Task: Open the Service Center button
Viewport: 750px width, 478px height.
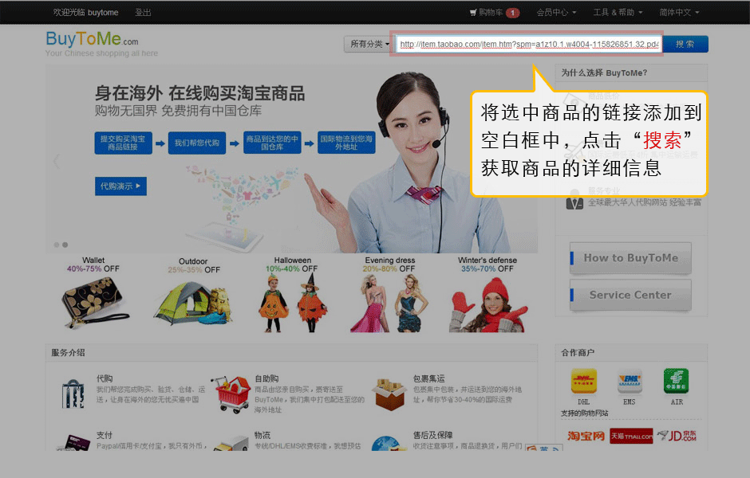Action: coord(630,295)
